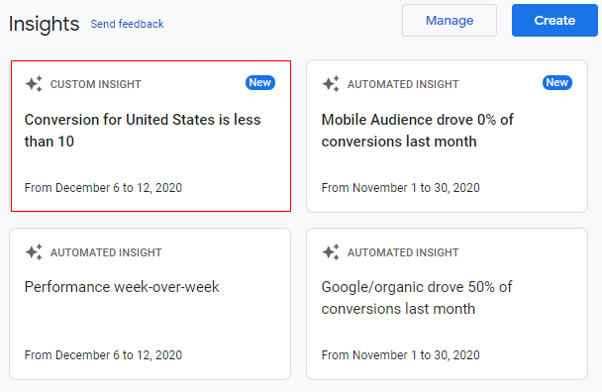
Task: Open the Manage insights button
Action: coord(450,21)
